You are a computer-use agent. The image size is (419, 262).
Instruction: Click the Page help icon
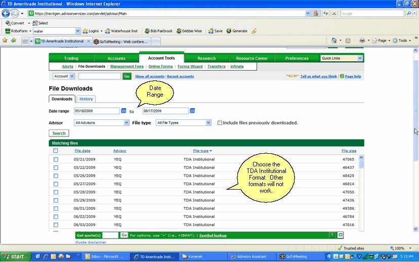point(342,76)
